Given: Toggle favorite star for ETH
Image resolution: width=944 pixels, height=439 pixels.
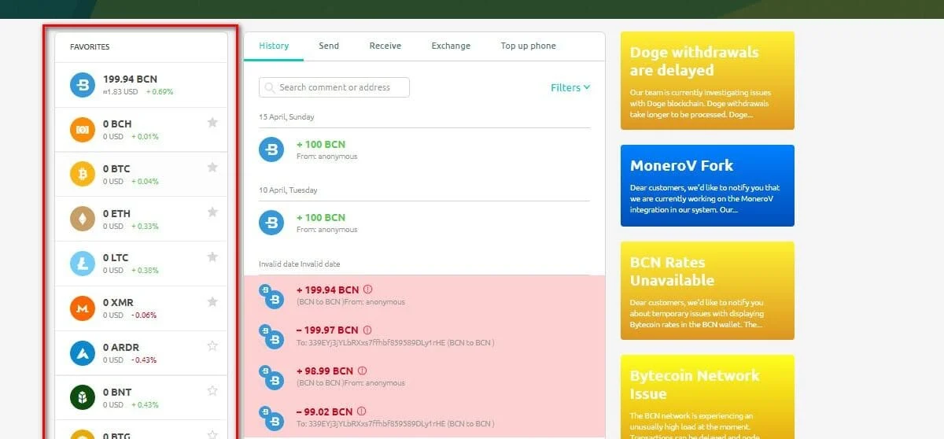Looking at the screenshot, I should [x=212, y=212].
